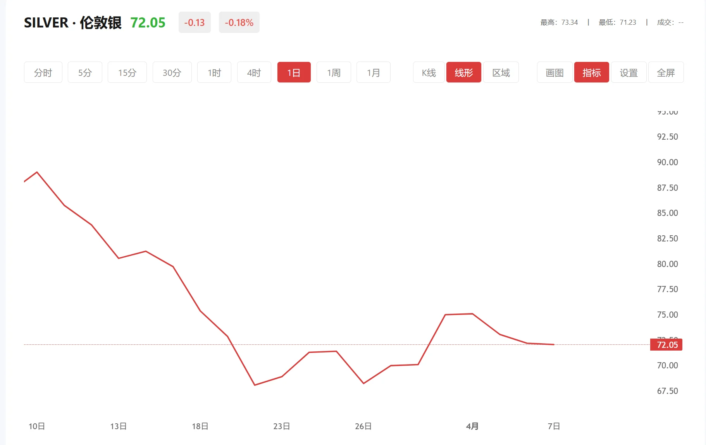Open the 指标 indicators panel
706x445 pixels.
pos(591,72)
